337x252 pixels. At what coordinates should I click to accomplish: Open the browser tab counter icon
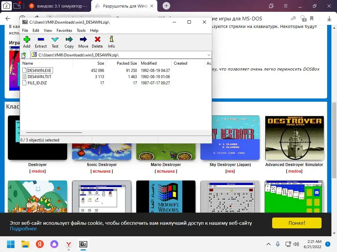click(x=6, y=6)
